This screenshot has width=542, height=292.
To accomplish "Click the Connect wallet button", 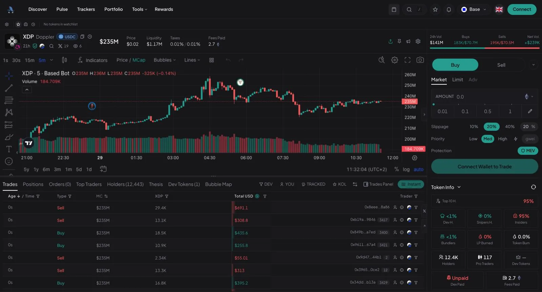I will tap(522, 9).
